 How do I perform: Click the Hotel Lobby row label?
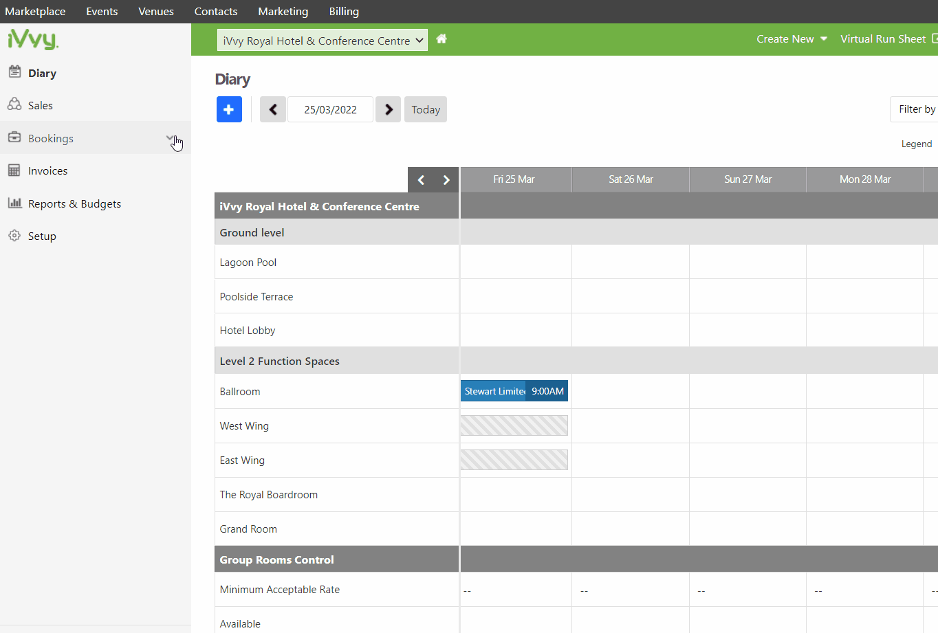pos(248,331)
